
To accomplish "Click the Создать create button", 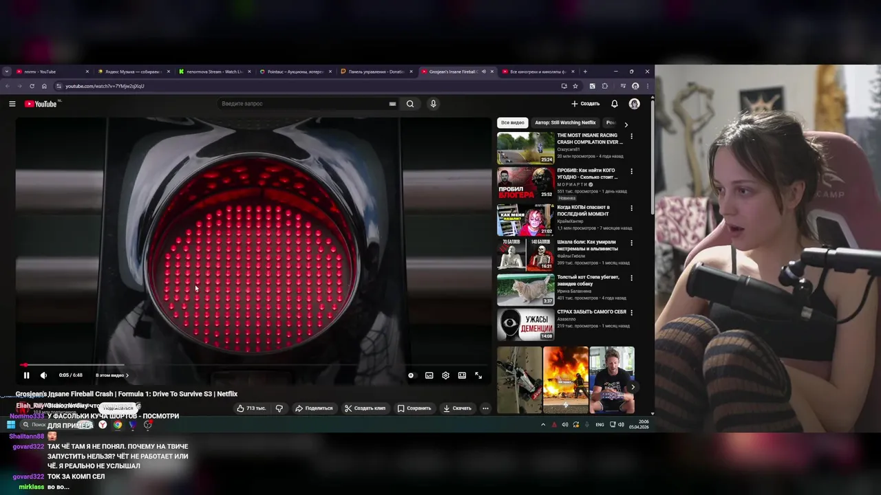I will tap(586, 104).
